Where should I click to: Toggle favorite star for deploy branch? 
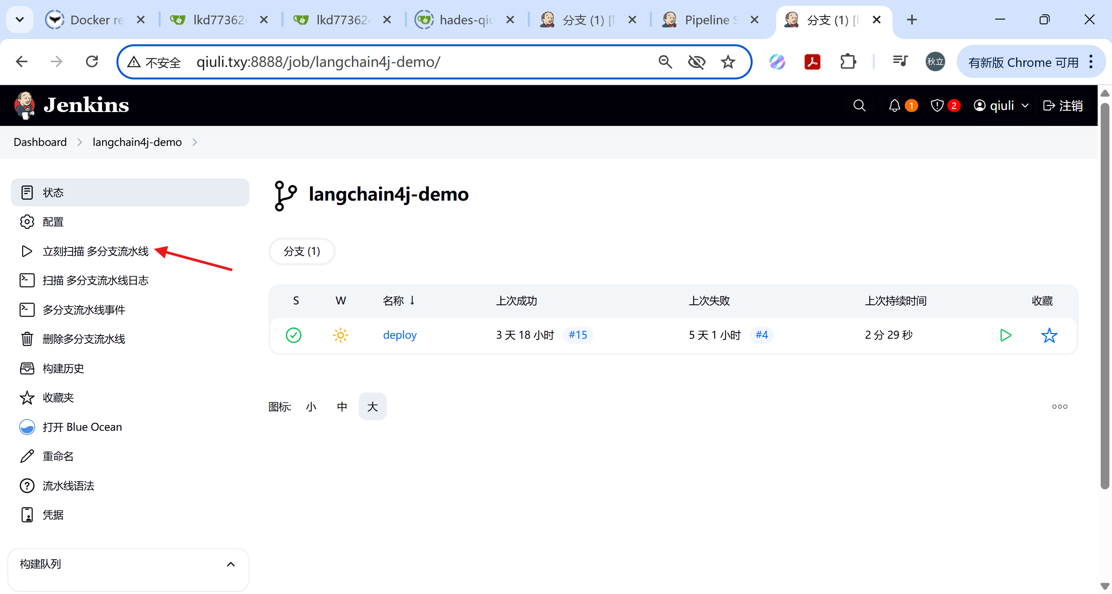tap(1049, 335)
